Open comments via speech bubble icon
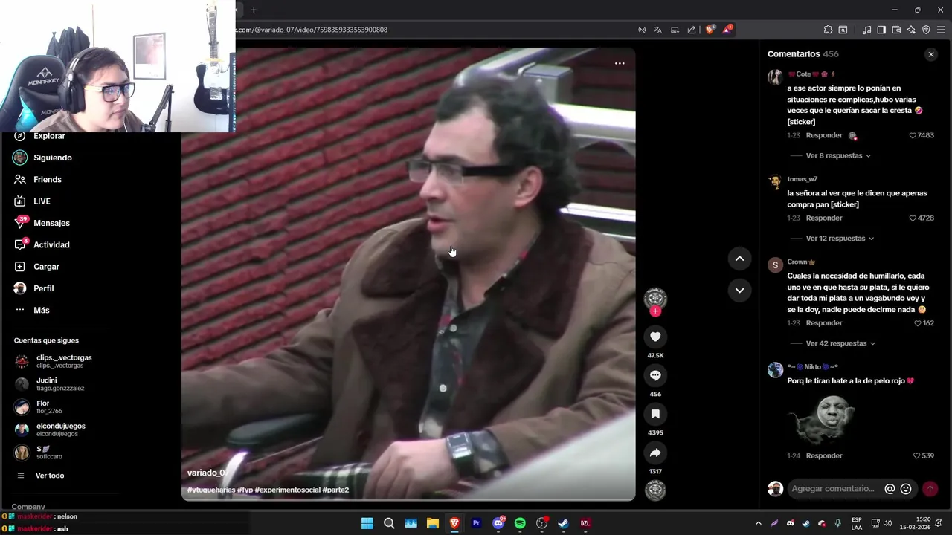The image size is (952, 535). point(655,375)
